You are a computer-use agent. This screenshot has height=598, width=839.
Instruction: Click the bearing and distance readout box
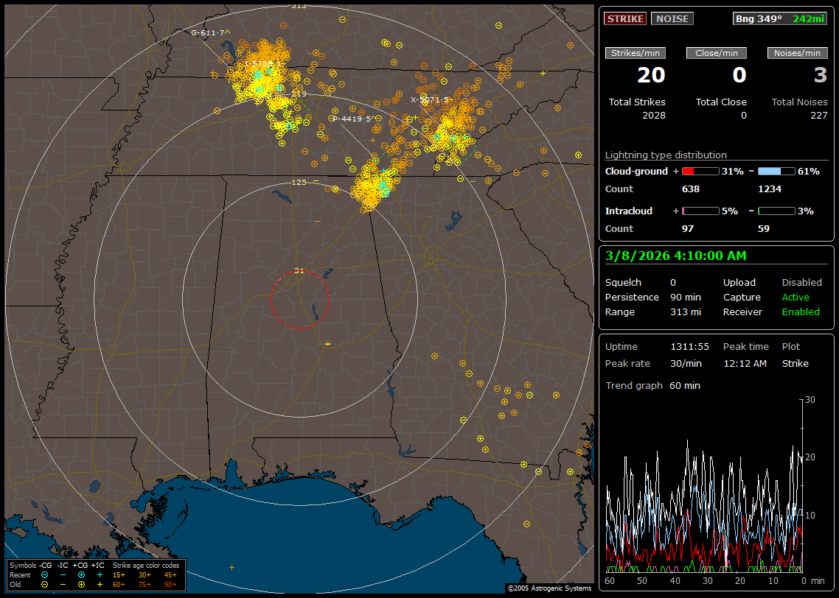[780, 18]
